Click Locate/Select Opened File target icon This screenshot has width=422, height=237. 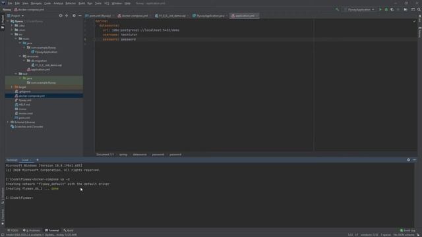(x=61, y=16)
